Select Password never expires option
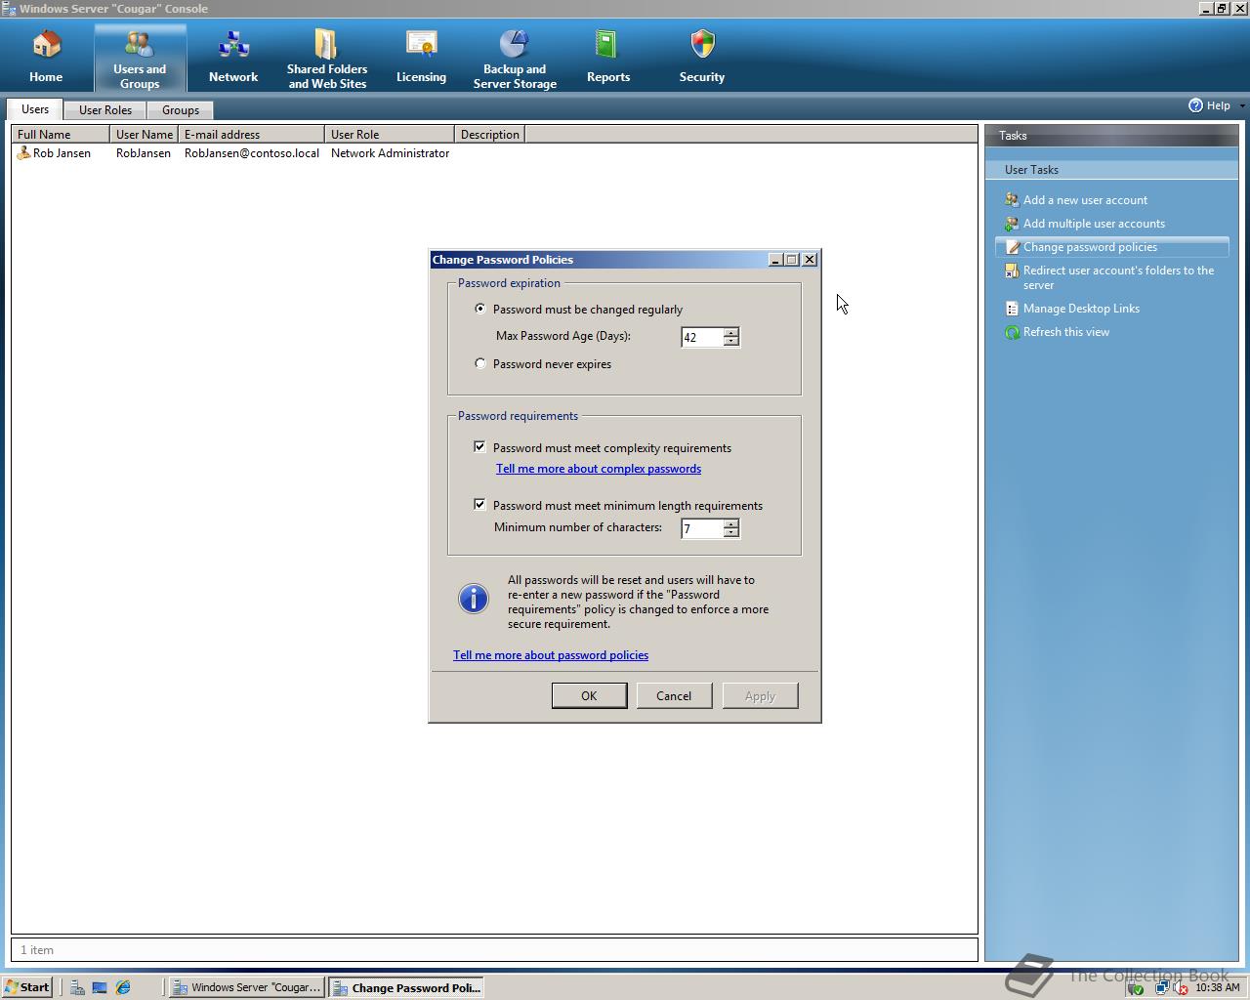1250x1000 pixels. (x=479, y=363)
